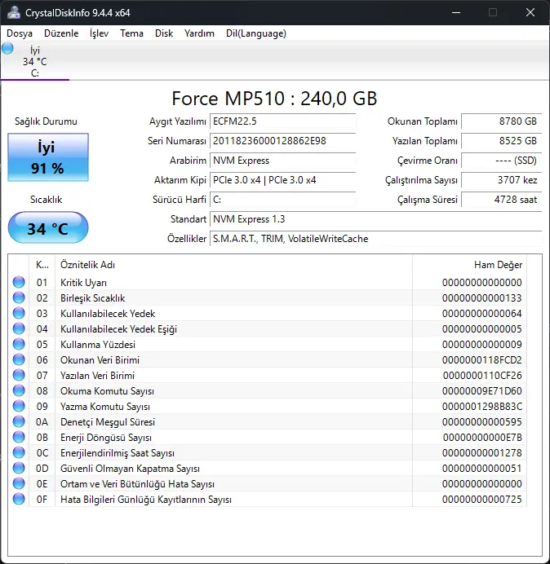Select the Kritik Uyarı attribute name

click(x=83, y=283)
